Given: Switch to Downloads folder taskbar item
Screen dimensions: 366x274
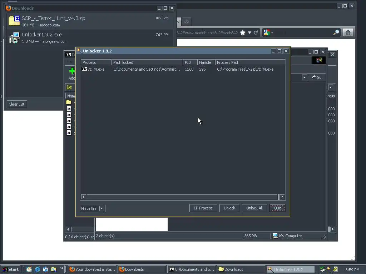Looking at the screenshot, I should [x=241, y=269].
